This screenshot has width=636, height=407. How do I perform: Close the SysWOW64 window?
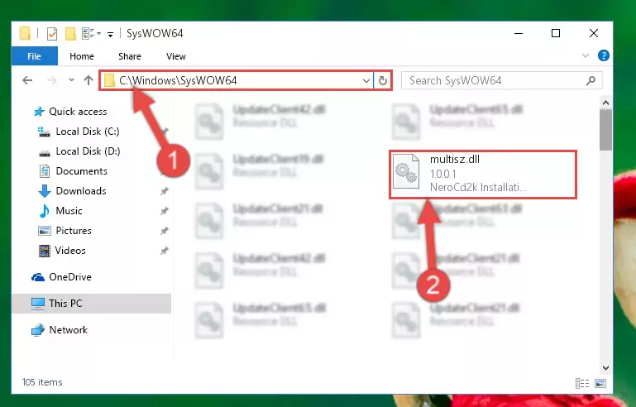[594, 33]
